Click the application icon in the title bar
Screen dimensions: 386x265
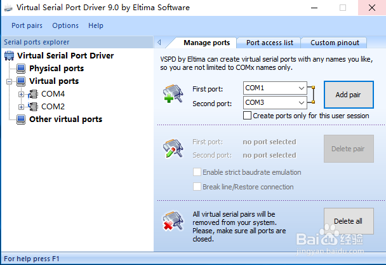[8, 8]
